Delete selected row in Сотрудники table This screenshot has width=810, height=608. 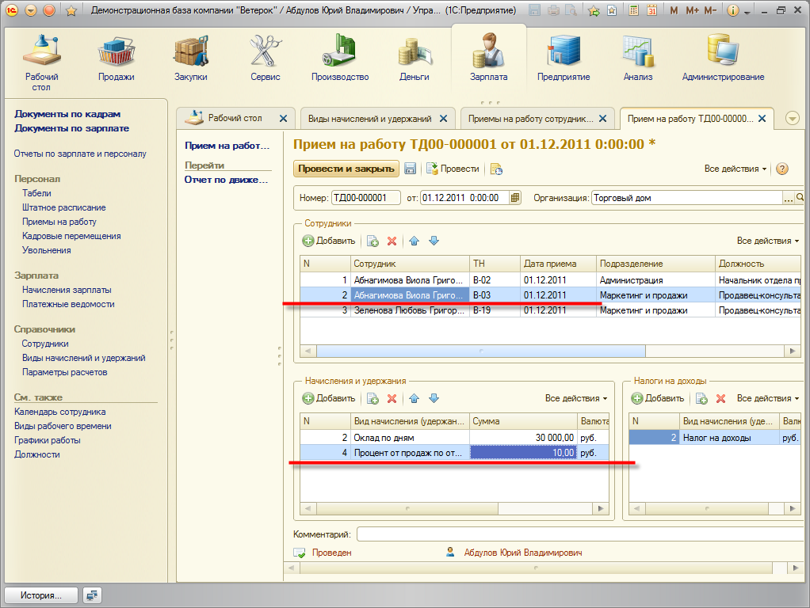click(392, 241)
